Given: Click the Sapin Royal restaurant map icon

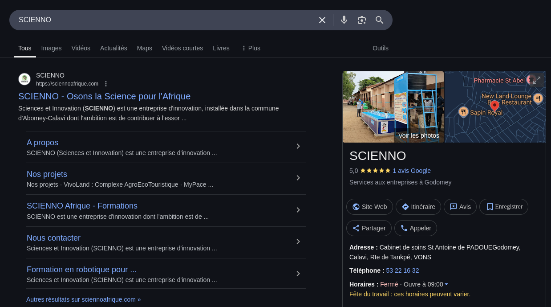Looking at the screenshot, I should click(x=463, y=112).
